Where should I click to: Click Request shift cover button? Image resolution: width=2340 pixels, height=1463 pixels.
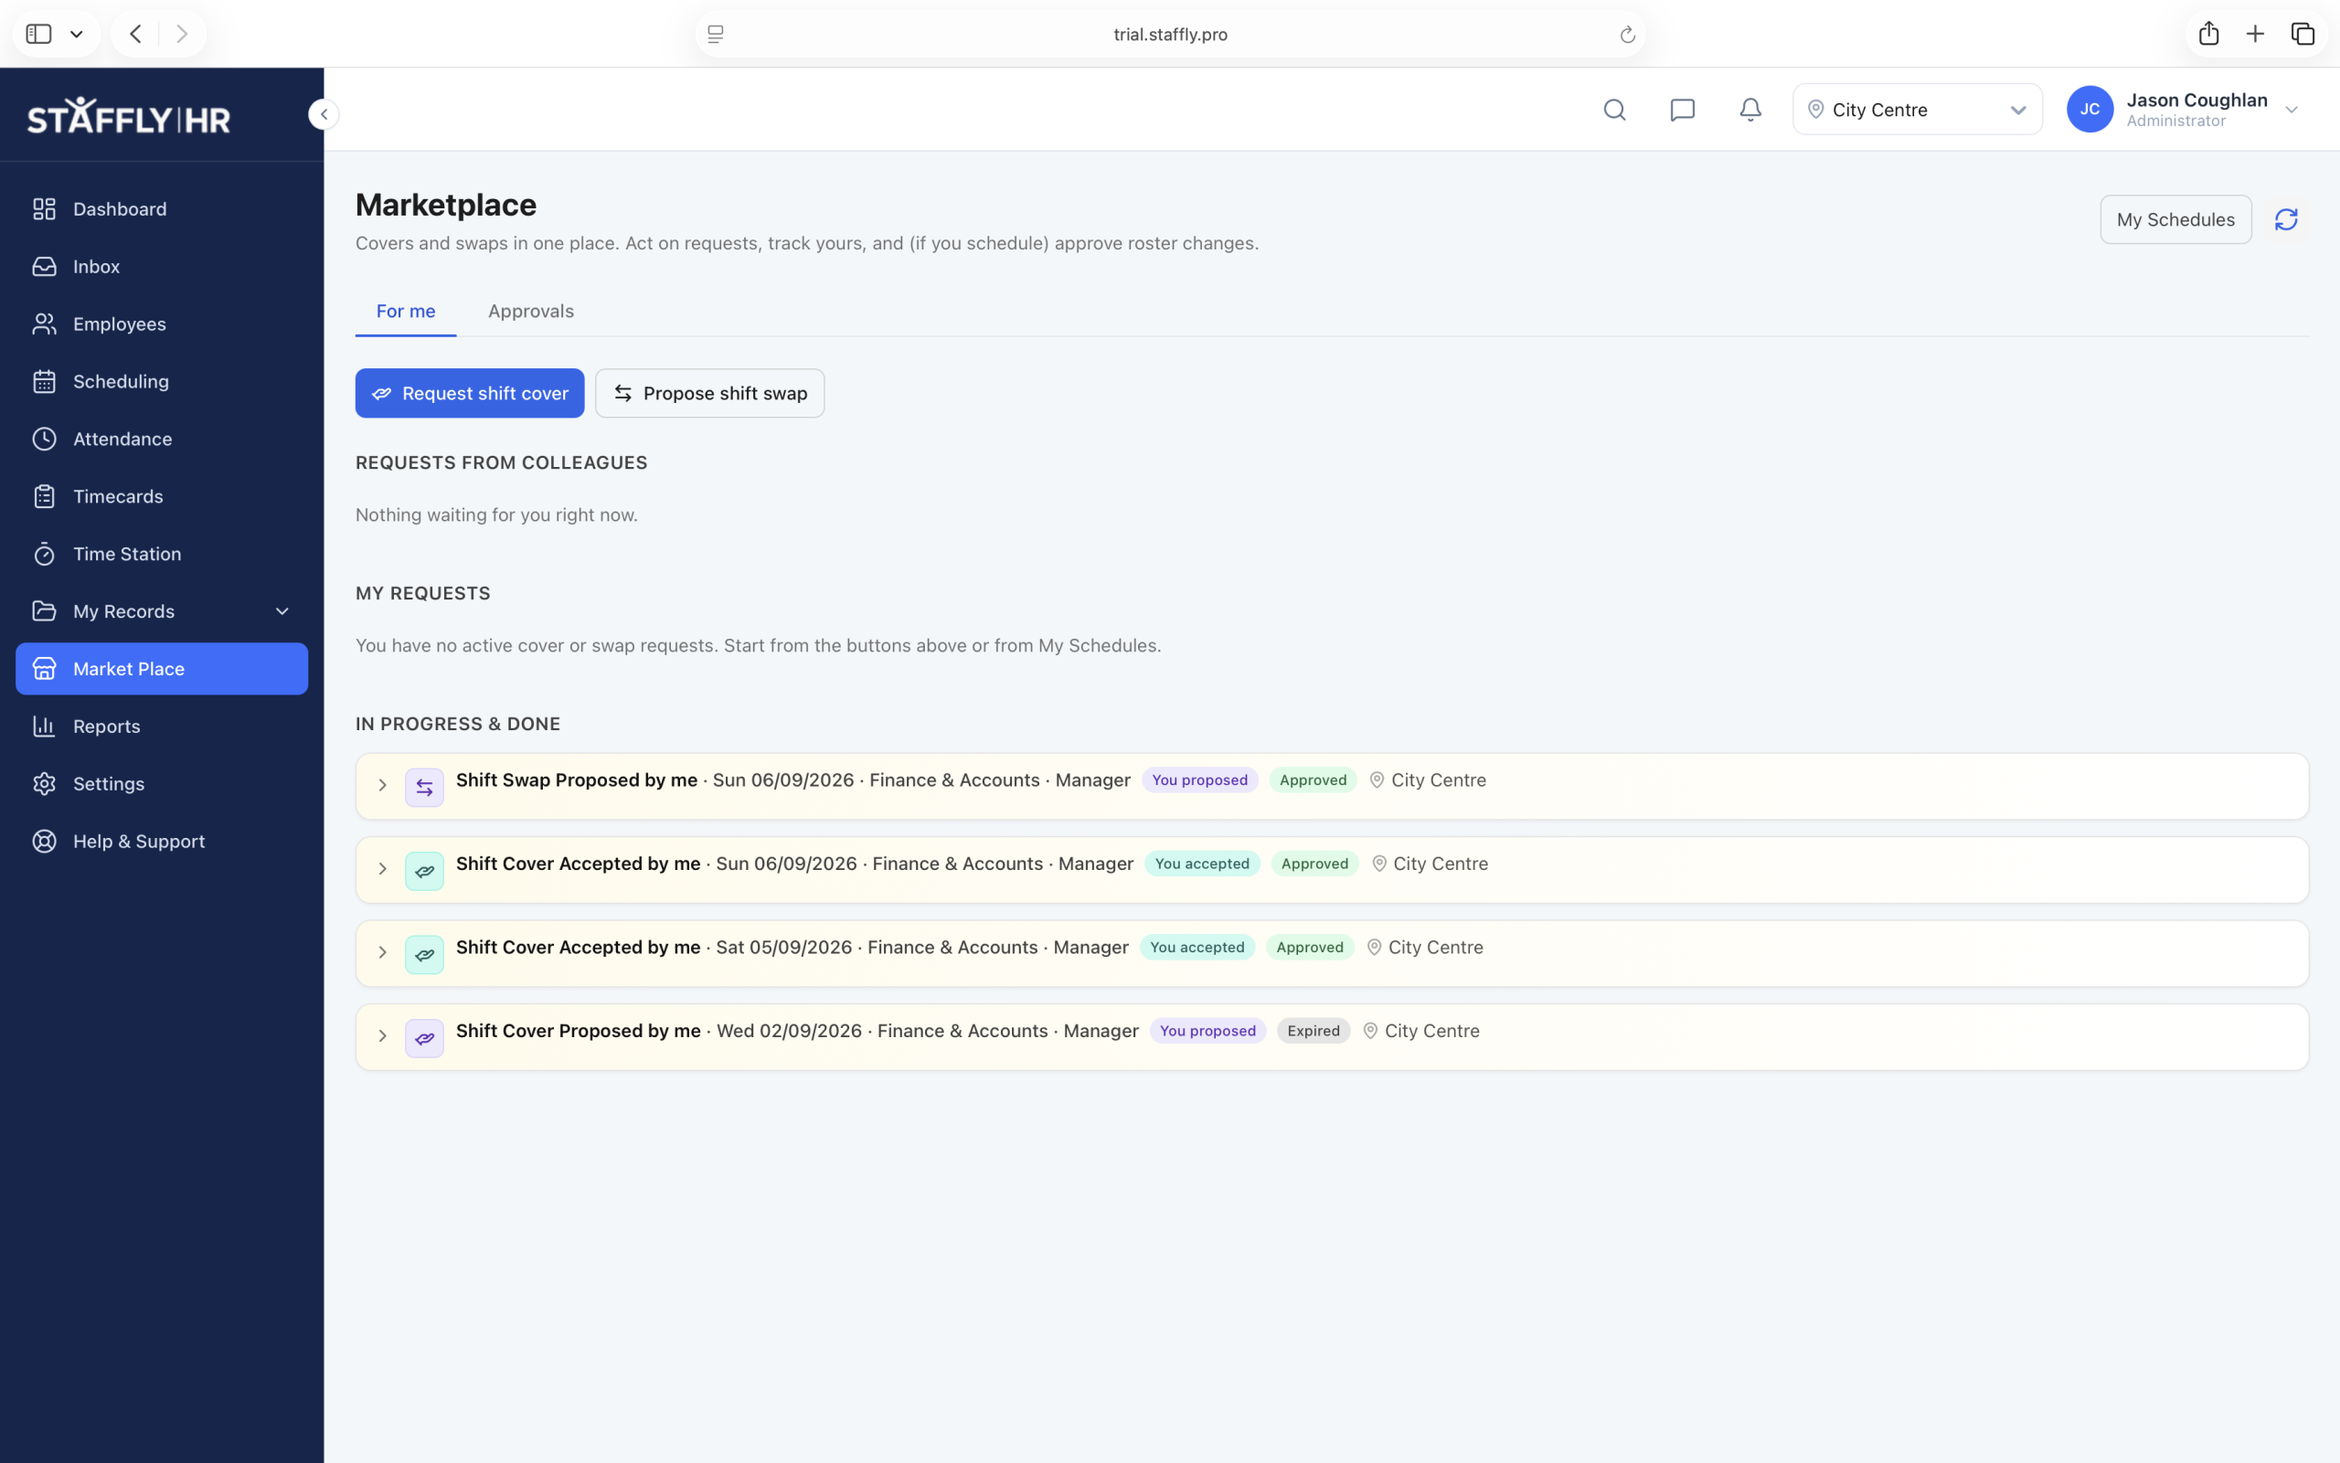pos(469,393)
